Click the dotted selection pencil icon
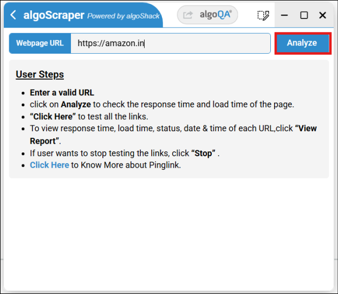This screenshot has width=338, height=294. coord(263,15)
